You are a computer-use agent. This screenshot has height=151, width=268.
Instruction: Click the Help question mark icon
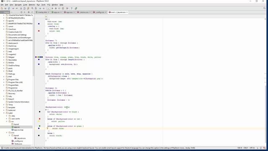pos(72,8)
